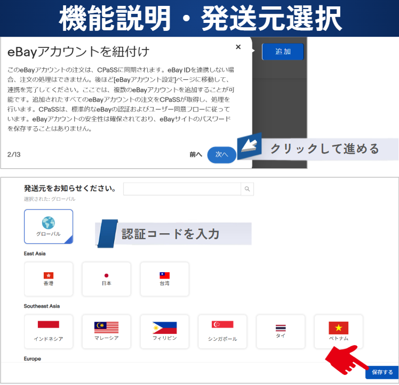
Task: Choose the マレーシア flag tile
Action: [x=106, y=331]
